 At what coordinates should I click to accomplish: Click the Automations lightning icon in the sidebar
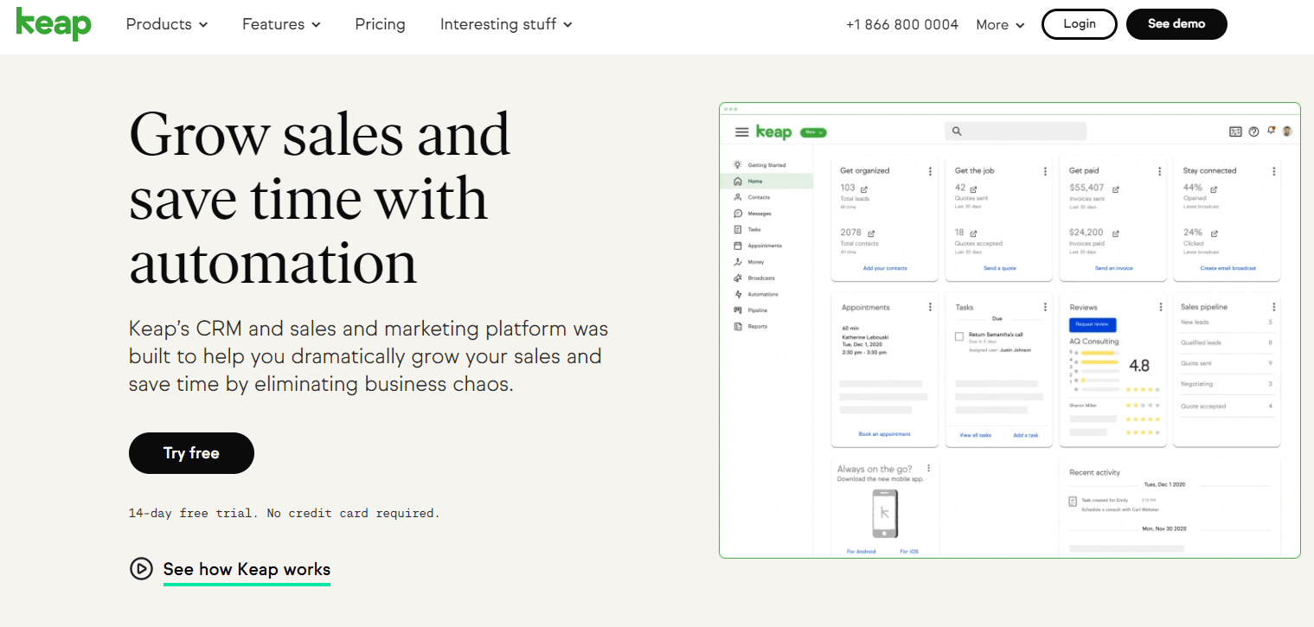[738, 294]
